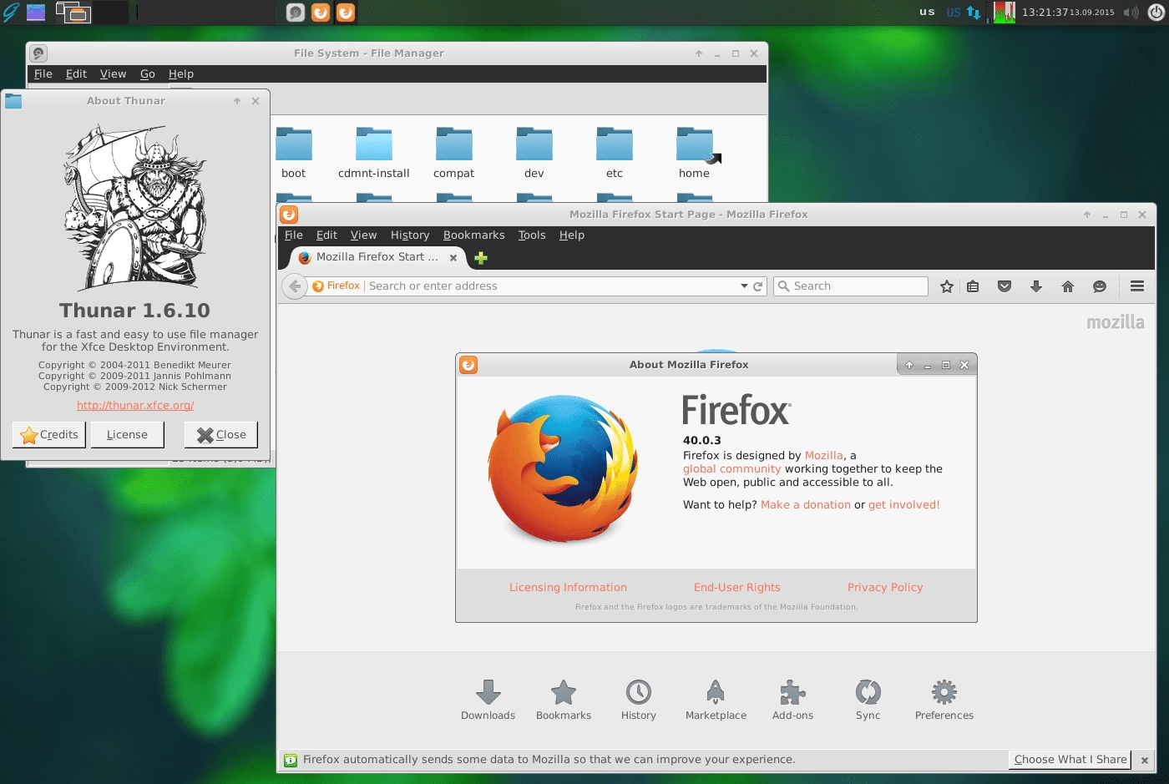The width and height of the screenshot is (1169, 784).
Task: Open the Firefox hamburger menu
Action: click(1137, 286)
